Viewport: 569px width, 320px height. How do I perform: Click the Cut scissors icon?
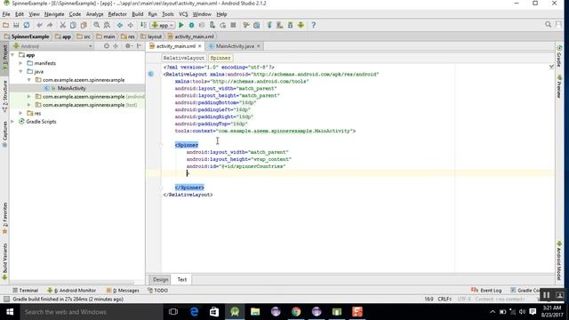(x=63, y=25)
